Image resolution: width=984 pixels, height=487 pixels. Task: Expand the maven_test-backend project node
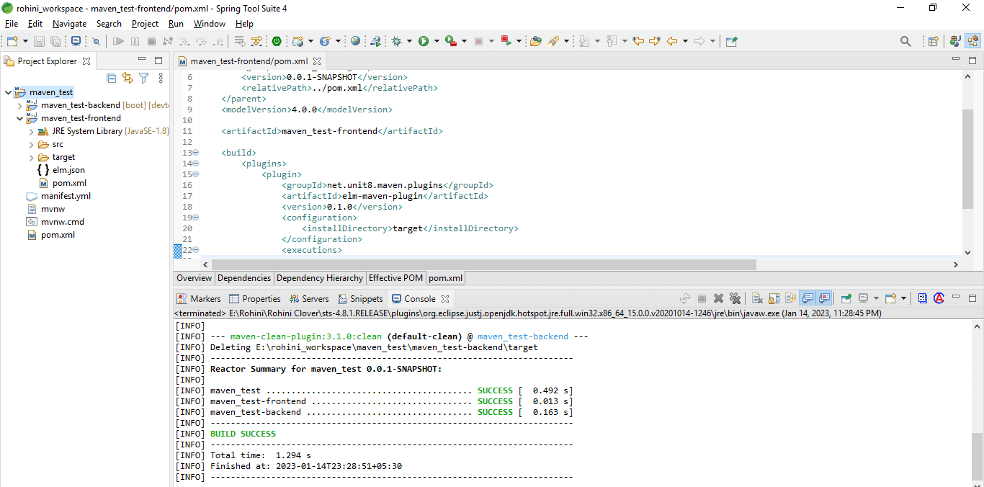19,105
